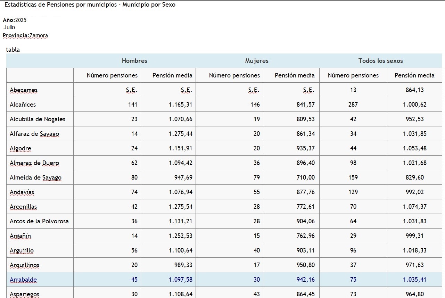445x298 pixels.
Task: Click Alfaraz de Sayago municipality name
Action: click(34, 134)
